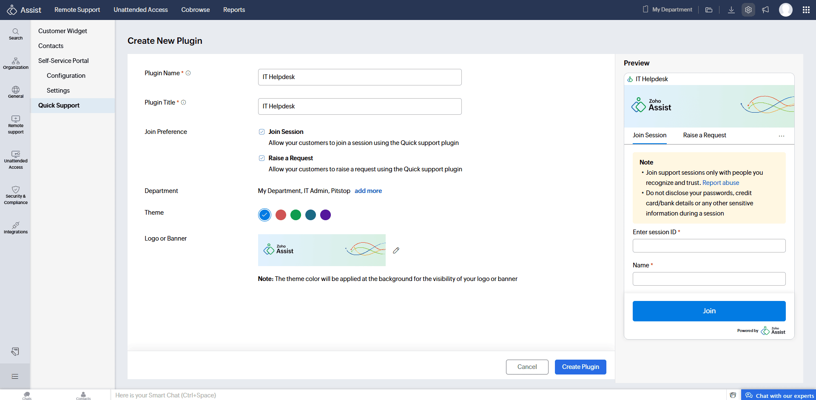Screen dimensions: 816x400
Task: Click the icon left of Chat with our experts
Action: (x=733, y=395)
